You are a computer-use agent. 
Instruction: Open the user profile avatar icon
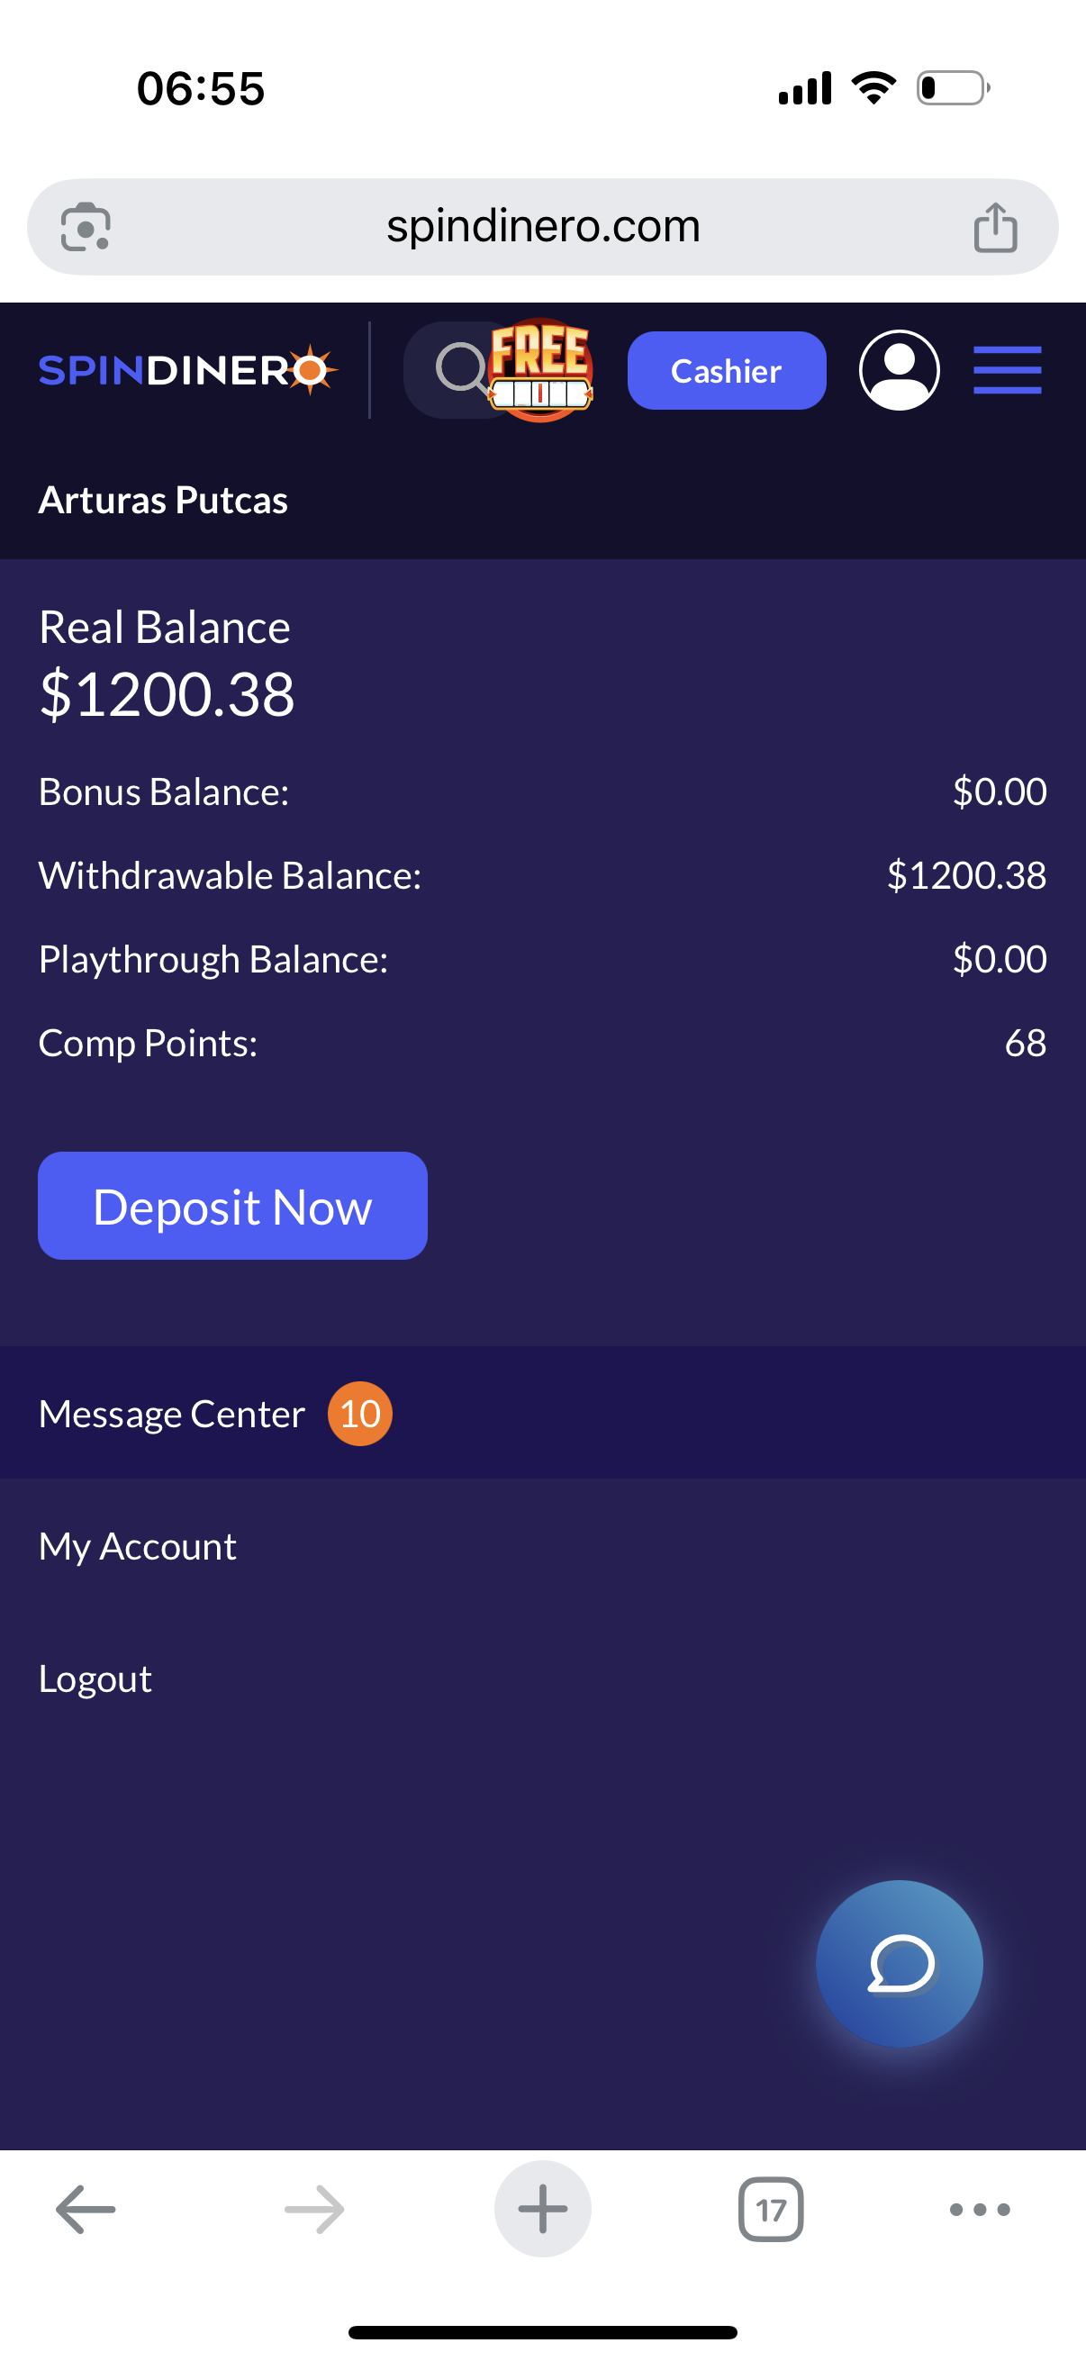point(899,370)
